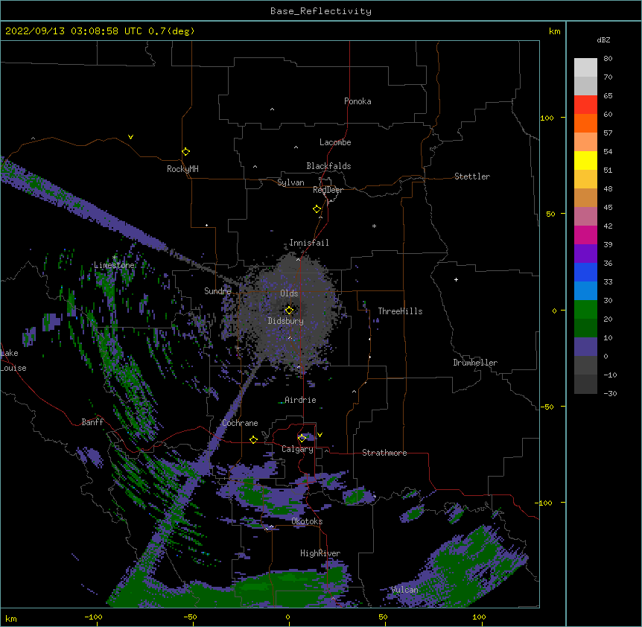Click the Vulcan city label

point(404,590)
